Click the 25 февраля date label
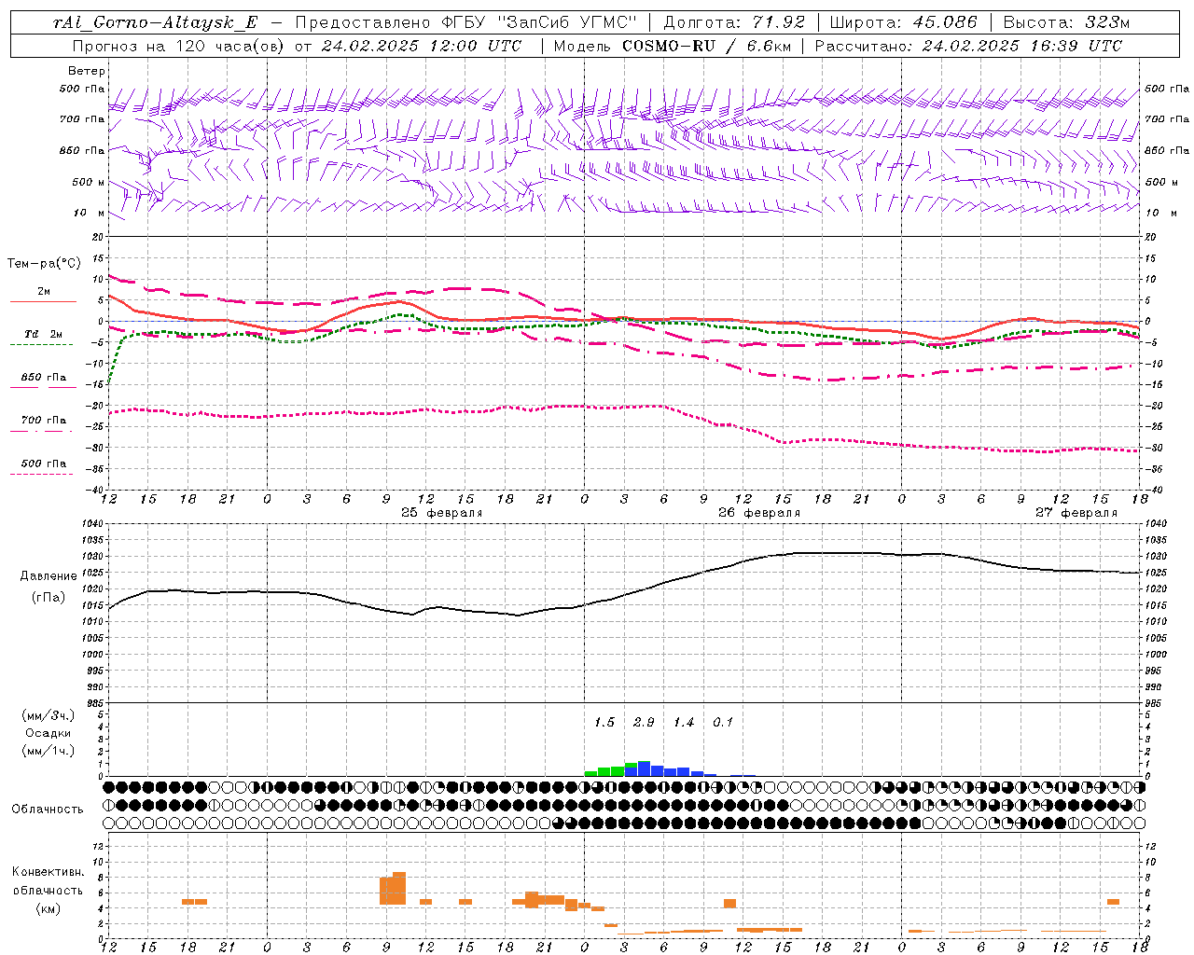 tap(442, 513)
